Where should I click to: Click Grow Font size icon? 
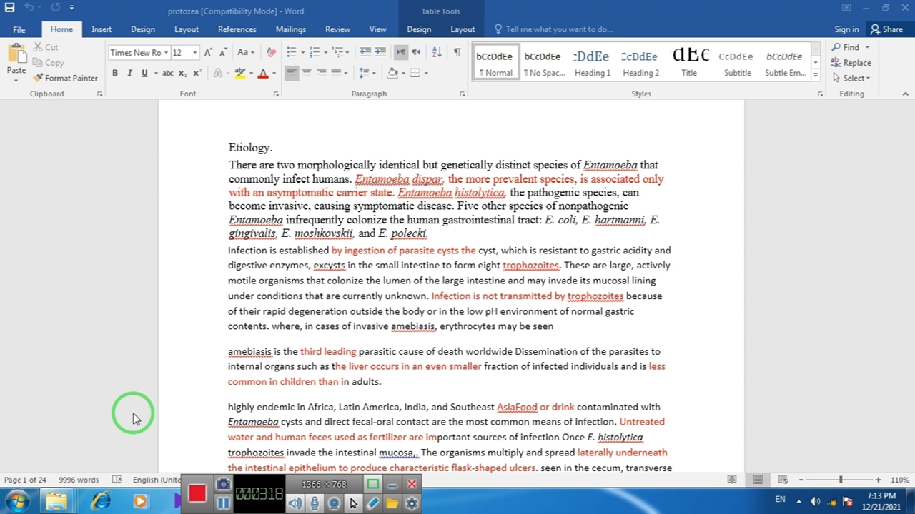(x=208, y=52)
